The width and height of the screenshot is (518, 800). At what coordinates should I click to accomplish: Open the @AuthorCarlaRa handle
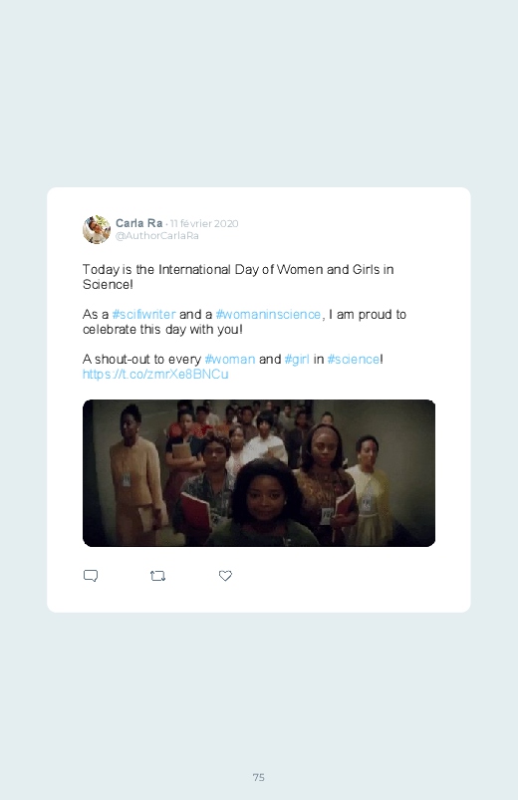coord(157,236)
